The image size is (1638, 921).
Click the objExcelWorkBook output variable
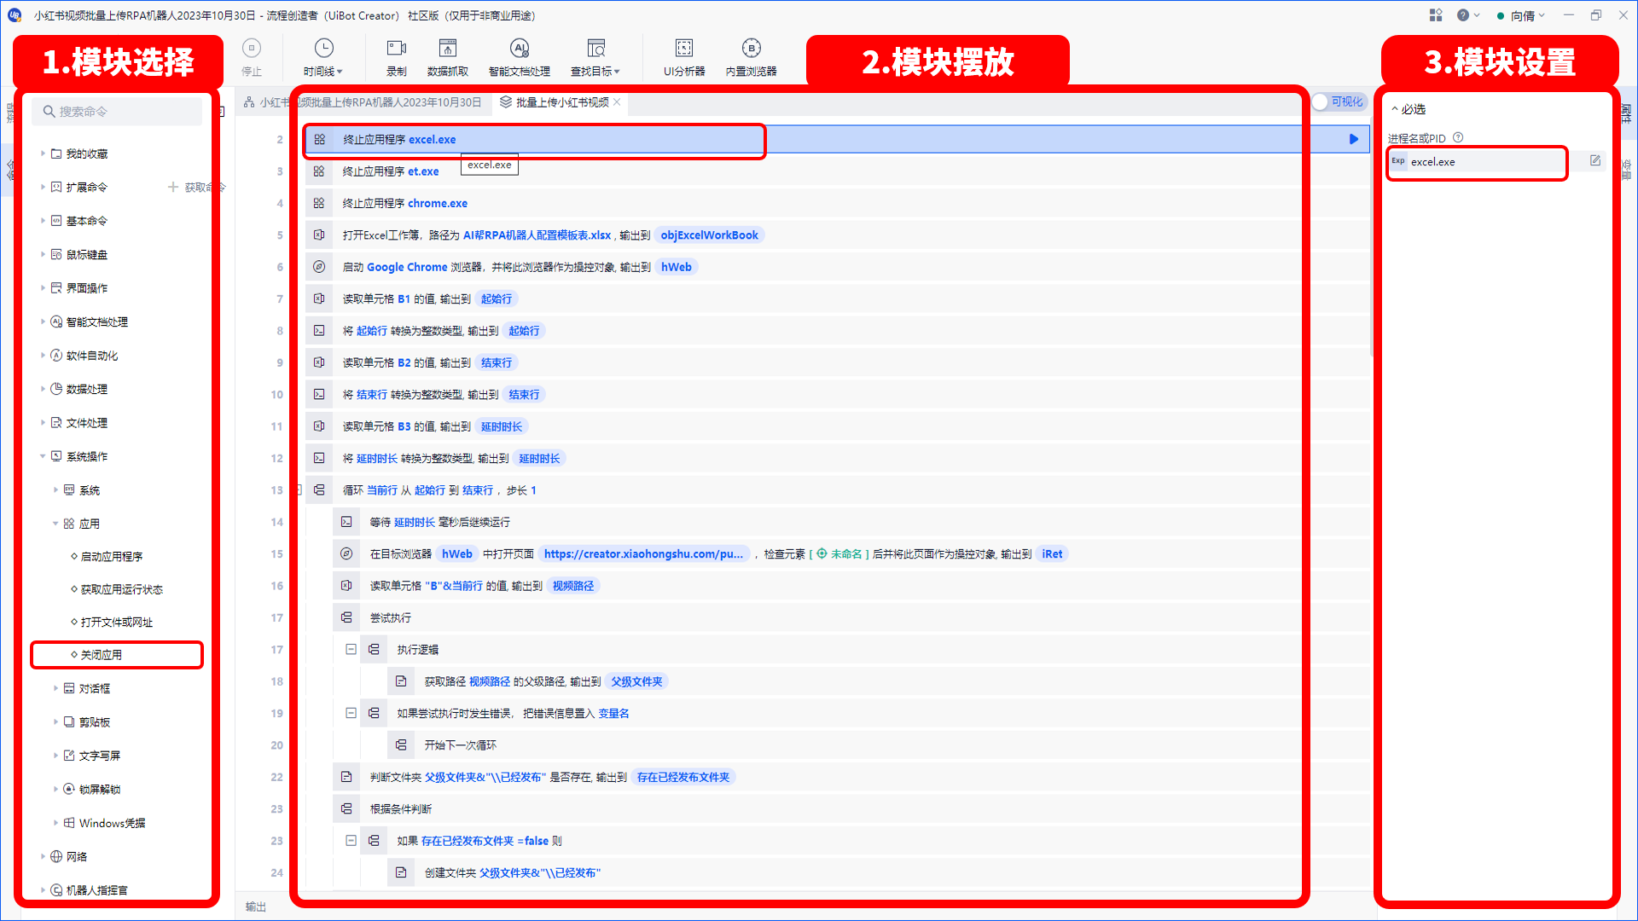[x=709, y=235]
